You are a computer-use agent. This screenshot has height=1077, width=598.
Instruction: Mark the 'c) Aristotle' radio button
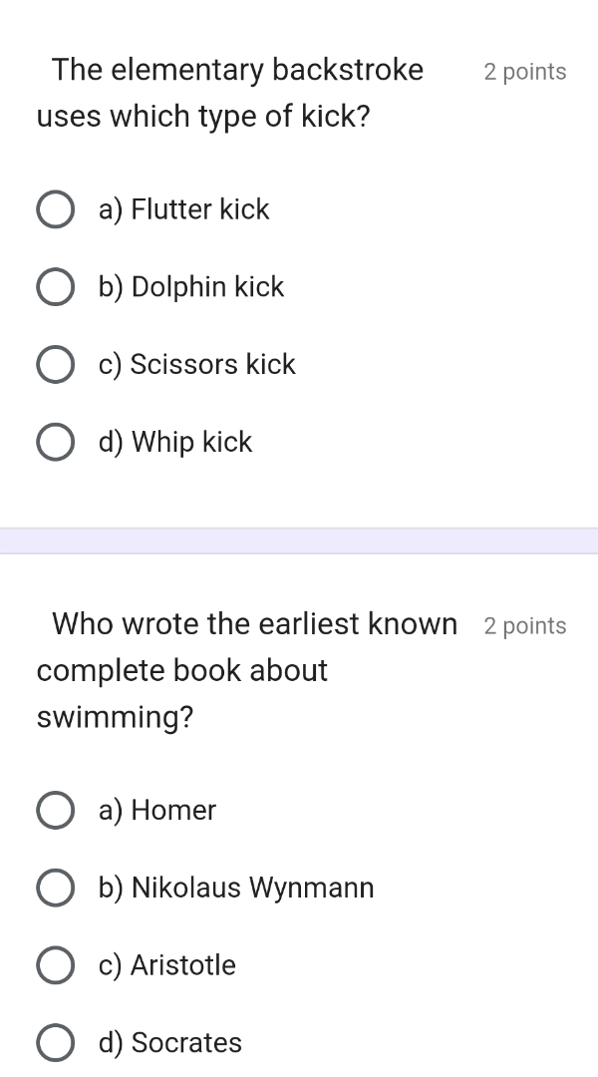[55, 966]
